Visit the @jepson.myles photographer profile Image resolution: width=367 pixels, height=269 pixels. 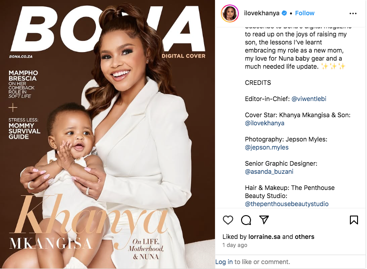(267, 147)
